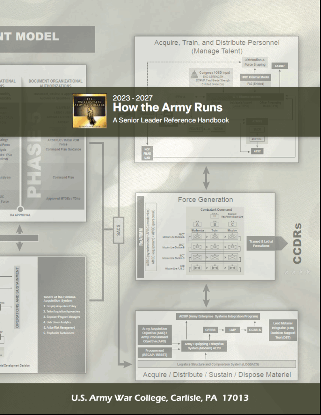This screenshot has height=415, width=321.
Task: Click the 'How the Army Runs' title
Action: (x=168, y=107)
